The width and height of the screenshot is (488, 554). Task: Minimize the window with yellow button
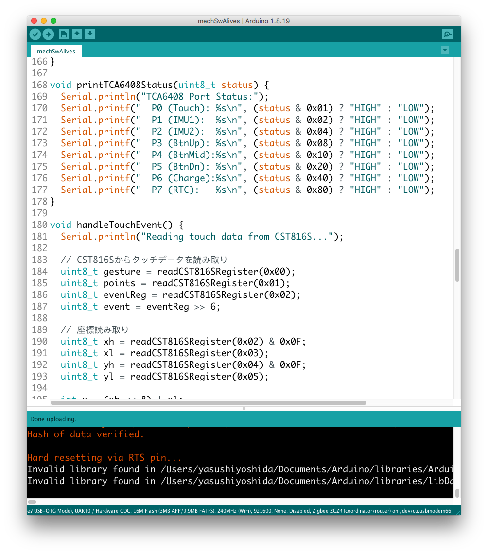(44, 21)
